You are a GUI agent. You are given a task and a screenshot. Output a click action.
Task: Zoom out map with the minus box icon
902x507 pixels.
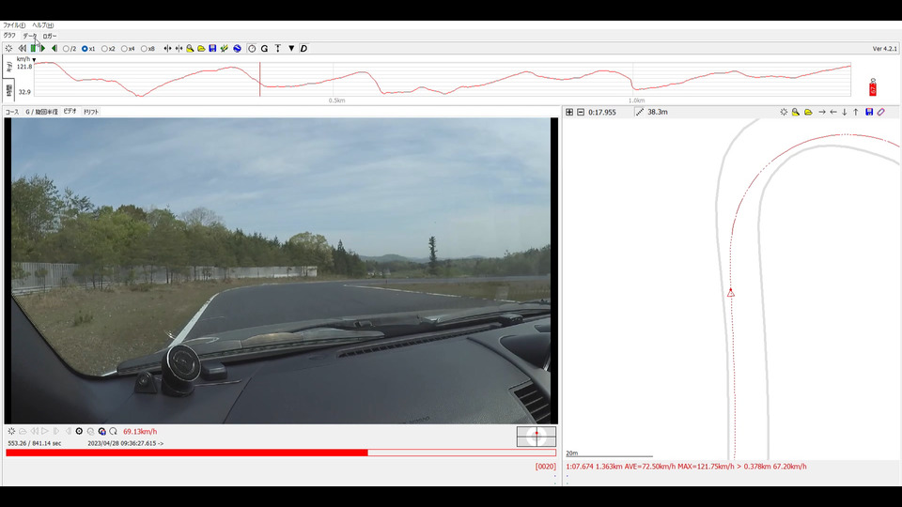tap(581, 112)
